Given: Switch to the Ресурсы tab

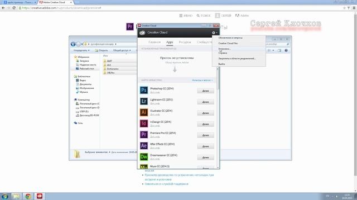Looking at the screenshot, I should 185,42.
